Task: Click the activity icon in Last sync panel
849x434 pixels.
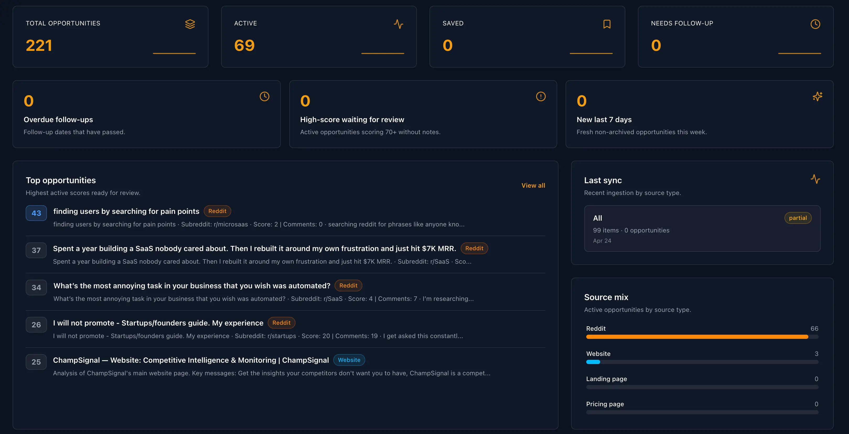Action: coord(815,179)
